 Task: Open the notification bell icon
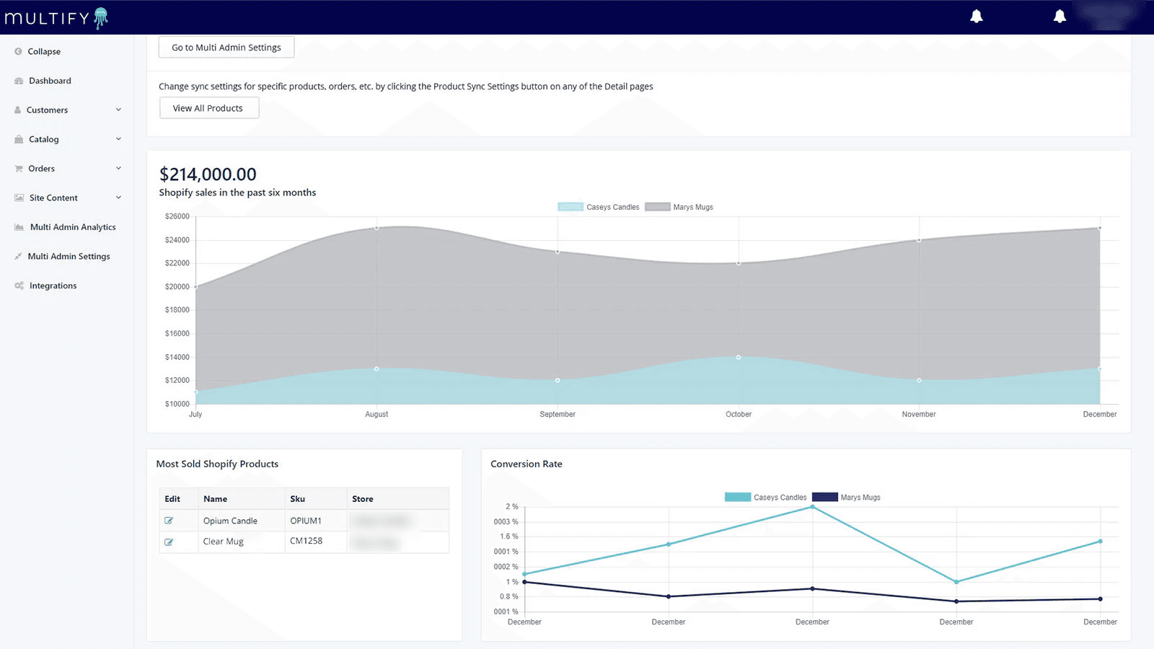click(x=977, y=15)
